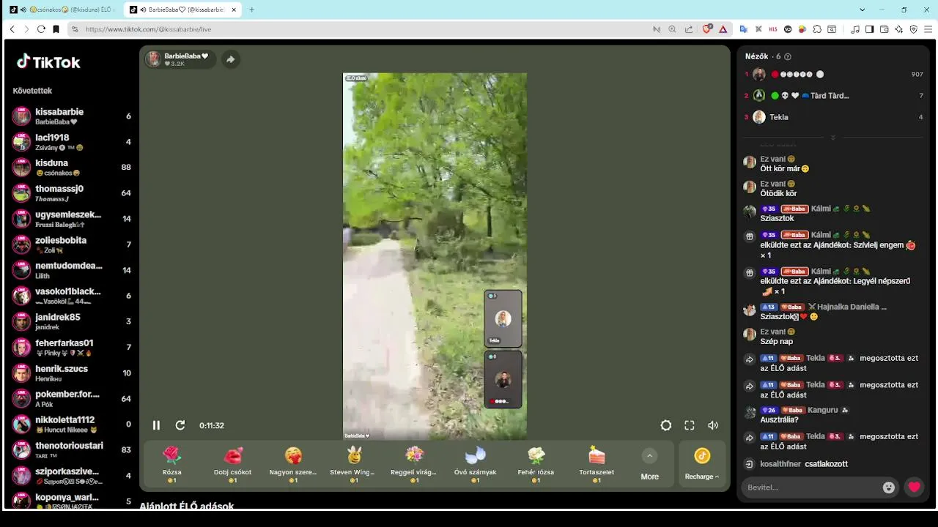The height and width of the screenshot is (527, 938).
Task: Open the emoji picker in chat
Action: point(889,487)
